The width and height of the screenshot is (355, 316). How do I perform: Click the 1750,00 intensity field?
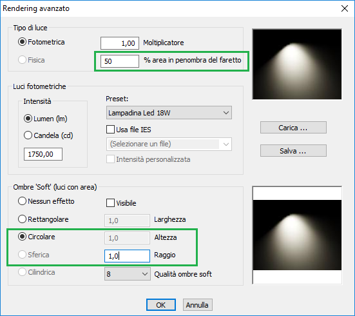tap(43, 154)
